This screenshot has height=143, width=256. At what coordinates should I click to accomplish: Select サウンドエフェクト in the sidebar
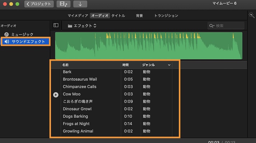(x=25, y=41)
